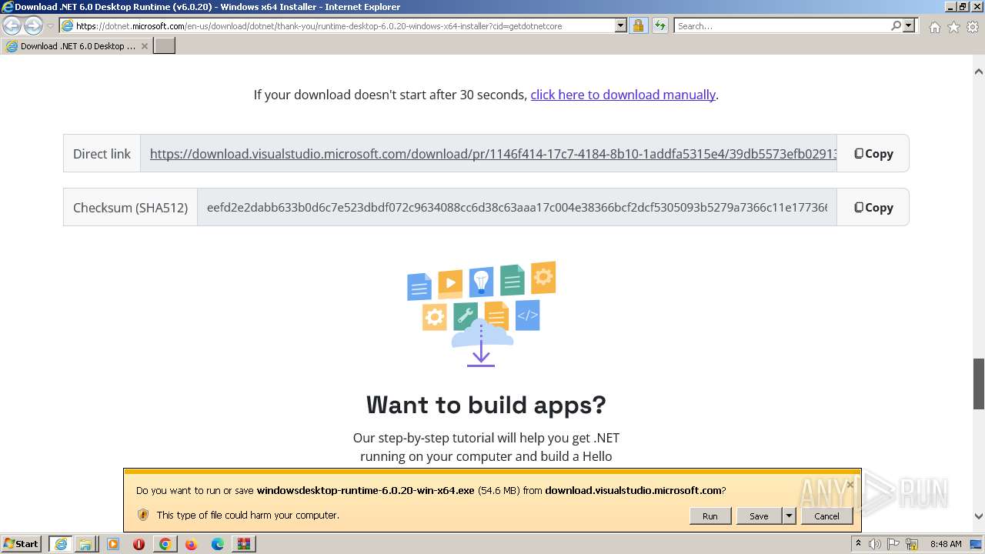Switch to Internet Explorer in the taskbar
This screenshot has width=985, height=554.
(x=60, y=544)
